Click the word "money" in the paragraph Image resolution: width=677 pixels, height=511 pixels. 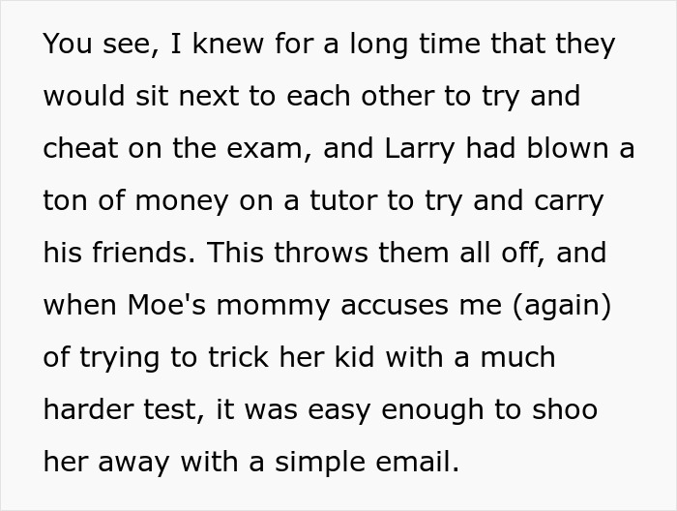182,202
